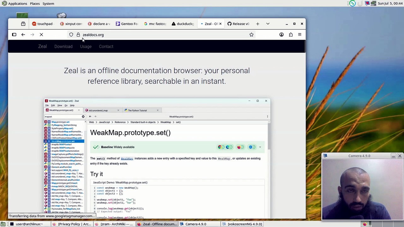Viewport: 404px width, 227px height.
Task: Open Firefox View icon in tab strip
Action: [x=23, y=24]
